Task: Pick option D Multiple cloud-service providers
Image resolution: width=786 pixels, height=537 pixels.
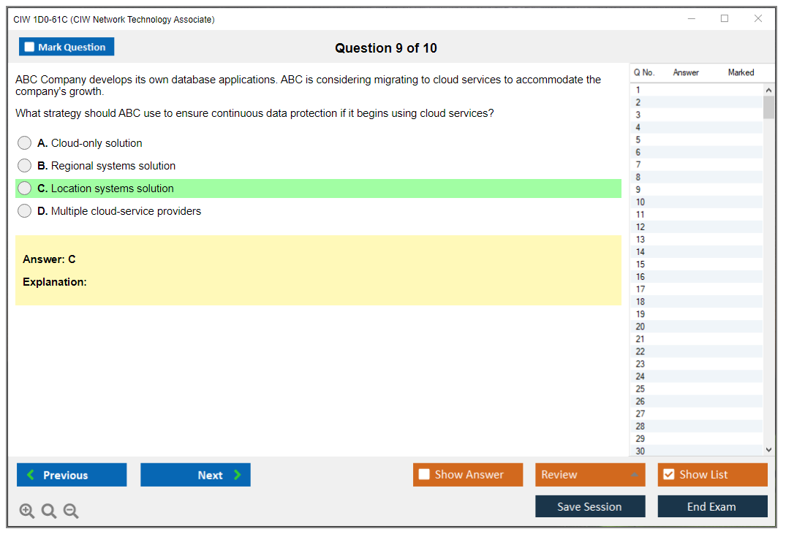Action: pyautogui.click(x=25, y=211)
